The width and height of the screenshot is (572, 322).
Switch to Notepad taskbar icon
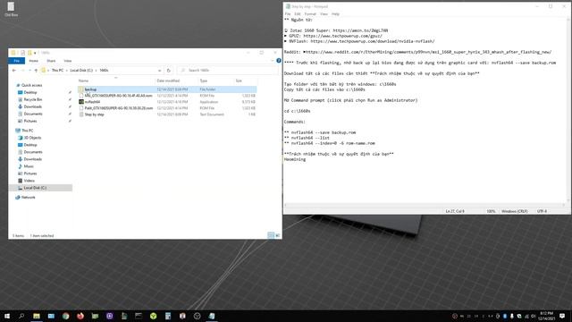212,316
